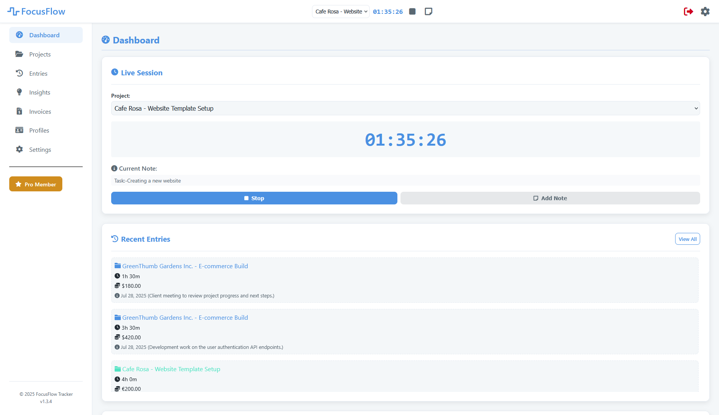Open header project dropdown Cafe Rosa - Website
This screenshot has width=719, height=415.
click(x=341, y=12)
